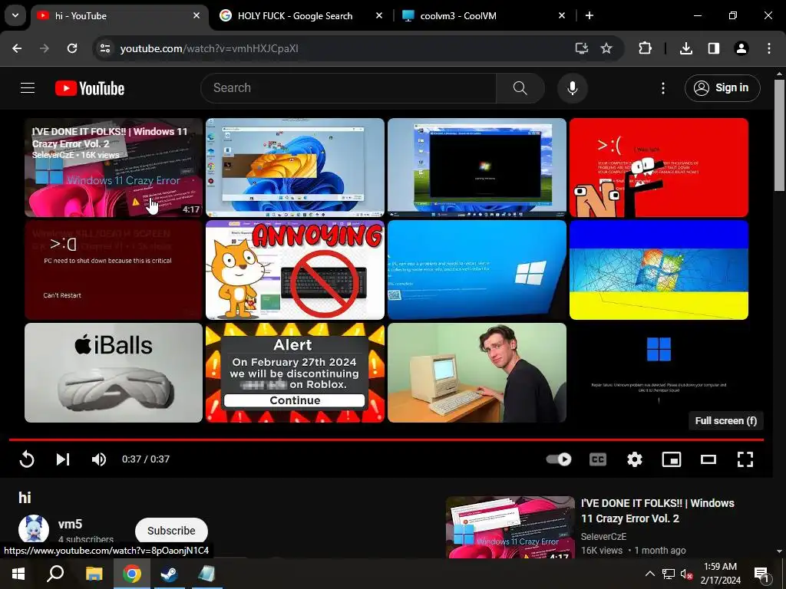Click the install app icon in address bar
786x589 pixels.
(x=582, y=48)
